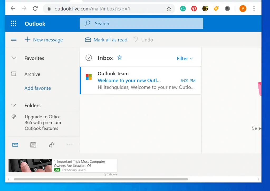
Task: Select the Outlook Team email checkbox area
Action: point(89,77)
